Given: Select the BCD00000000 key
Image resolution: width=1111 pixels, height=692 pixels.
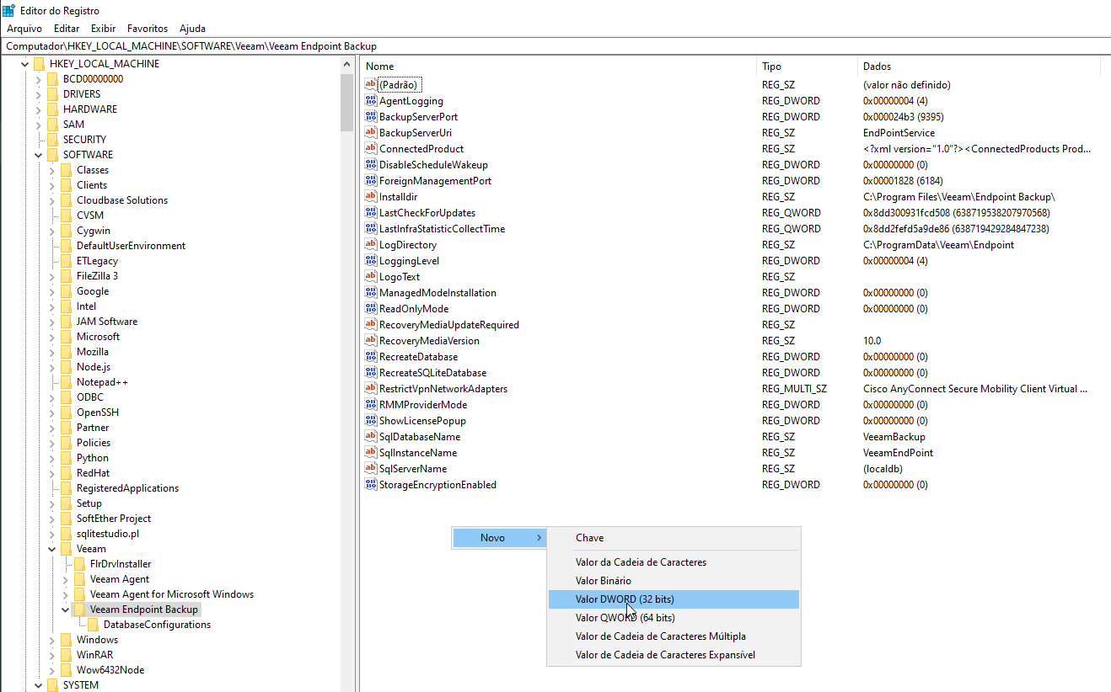Looking at the screenshot, I should tap(93, 79).
